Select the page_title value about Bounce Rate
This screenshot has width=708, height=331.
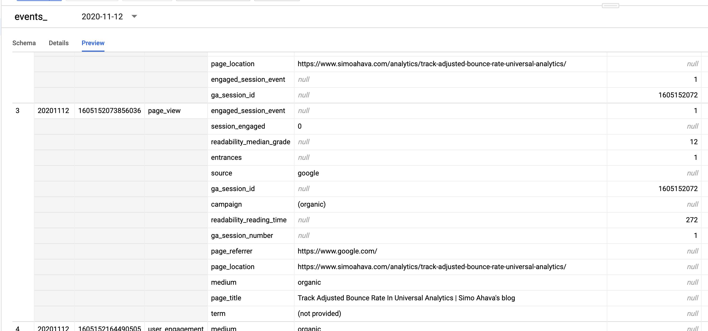tap(406, 298)
